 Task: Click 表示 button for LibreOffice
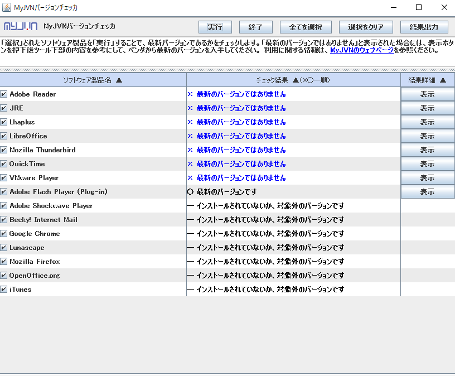pos(428,136)
